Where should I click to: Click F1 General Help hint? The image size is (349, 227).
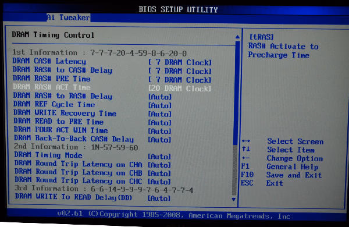(280, 166)
